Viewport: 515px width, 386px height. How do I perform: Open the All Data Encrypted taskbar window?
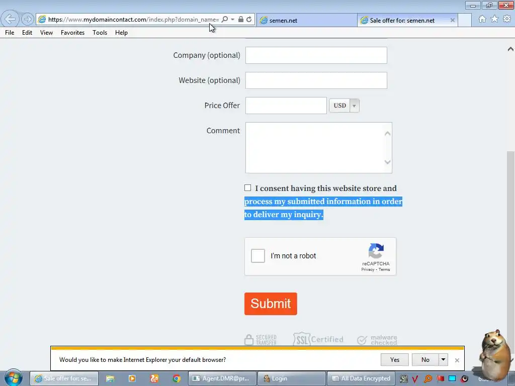[x=361, y=378]
